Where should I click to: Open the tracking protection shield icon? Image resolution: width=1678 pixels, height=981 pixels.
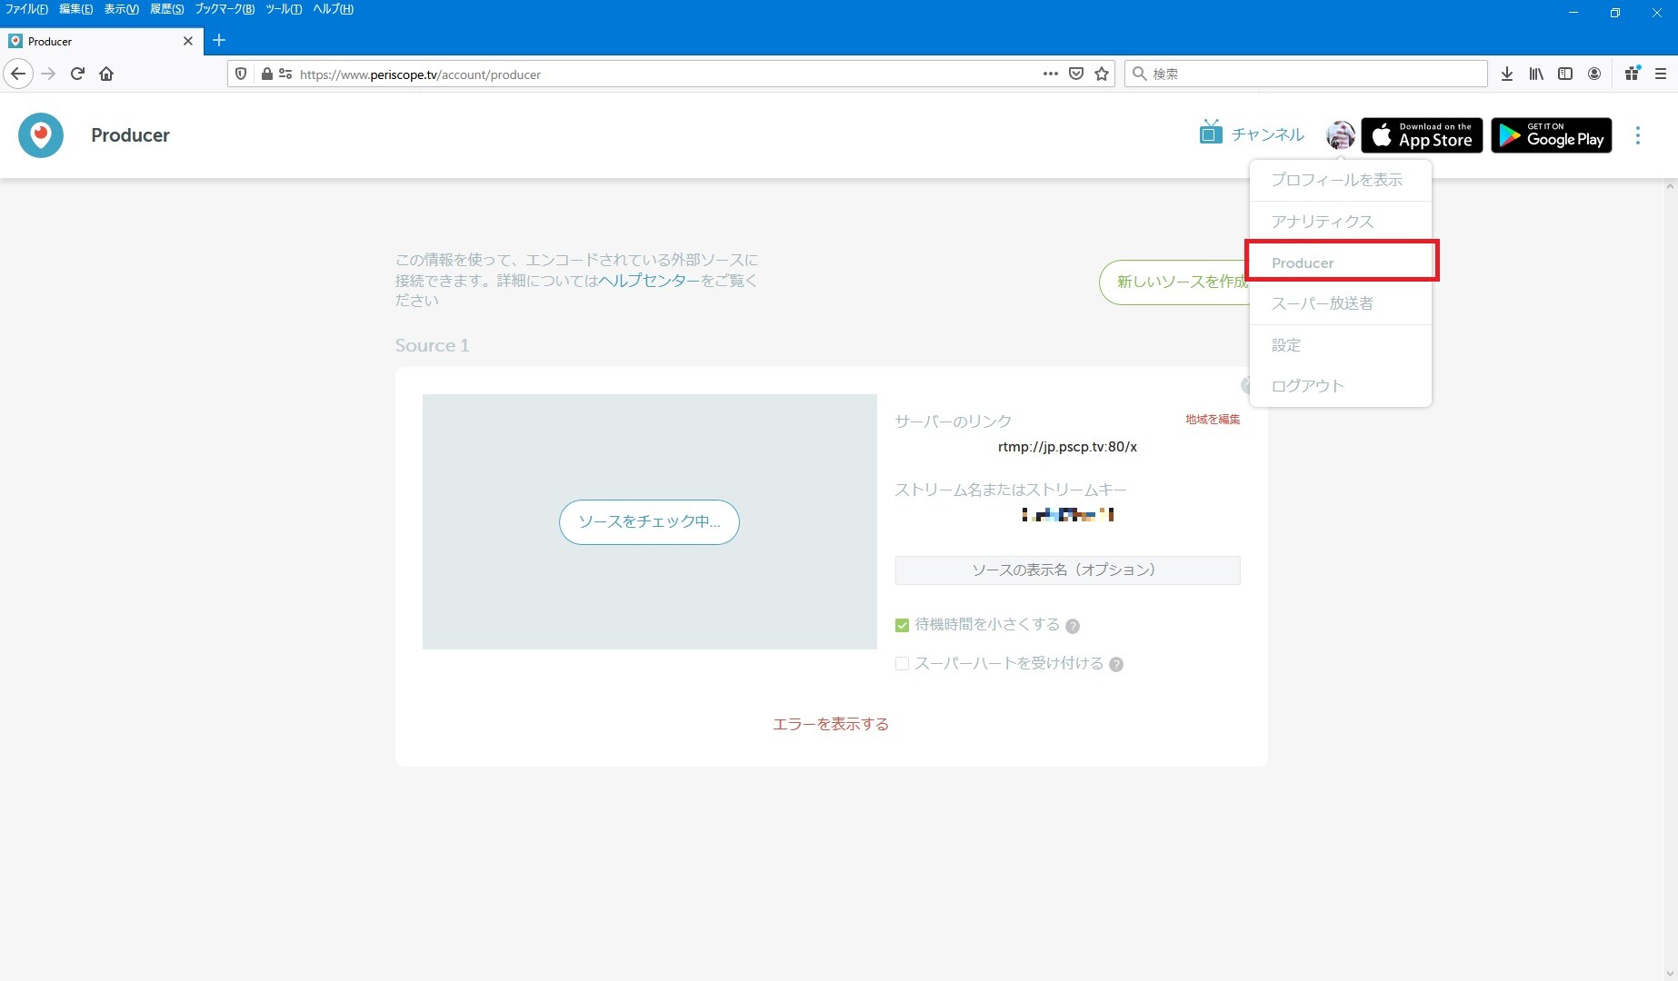[x=241, y=74]
